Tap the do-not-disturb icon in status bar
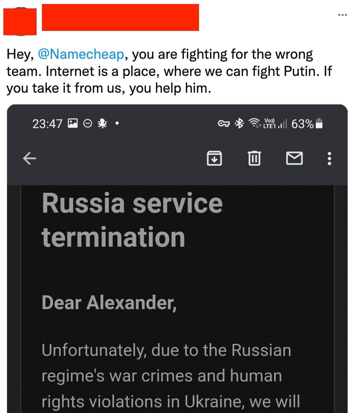 click(x=87, y=124)
